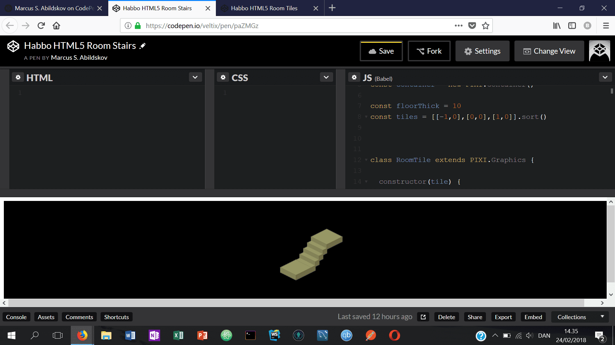Open Firefox hamburger menu
This screenshot has width=615, height=345.
tap(606, 26)
